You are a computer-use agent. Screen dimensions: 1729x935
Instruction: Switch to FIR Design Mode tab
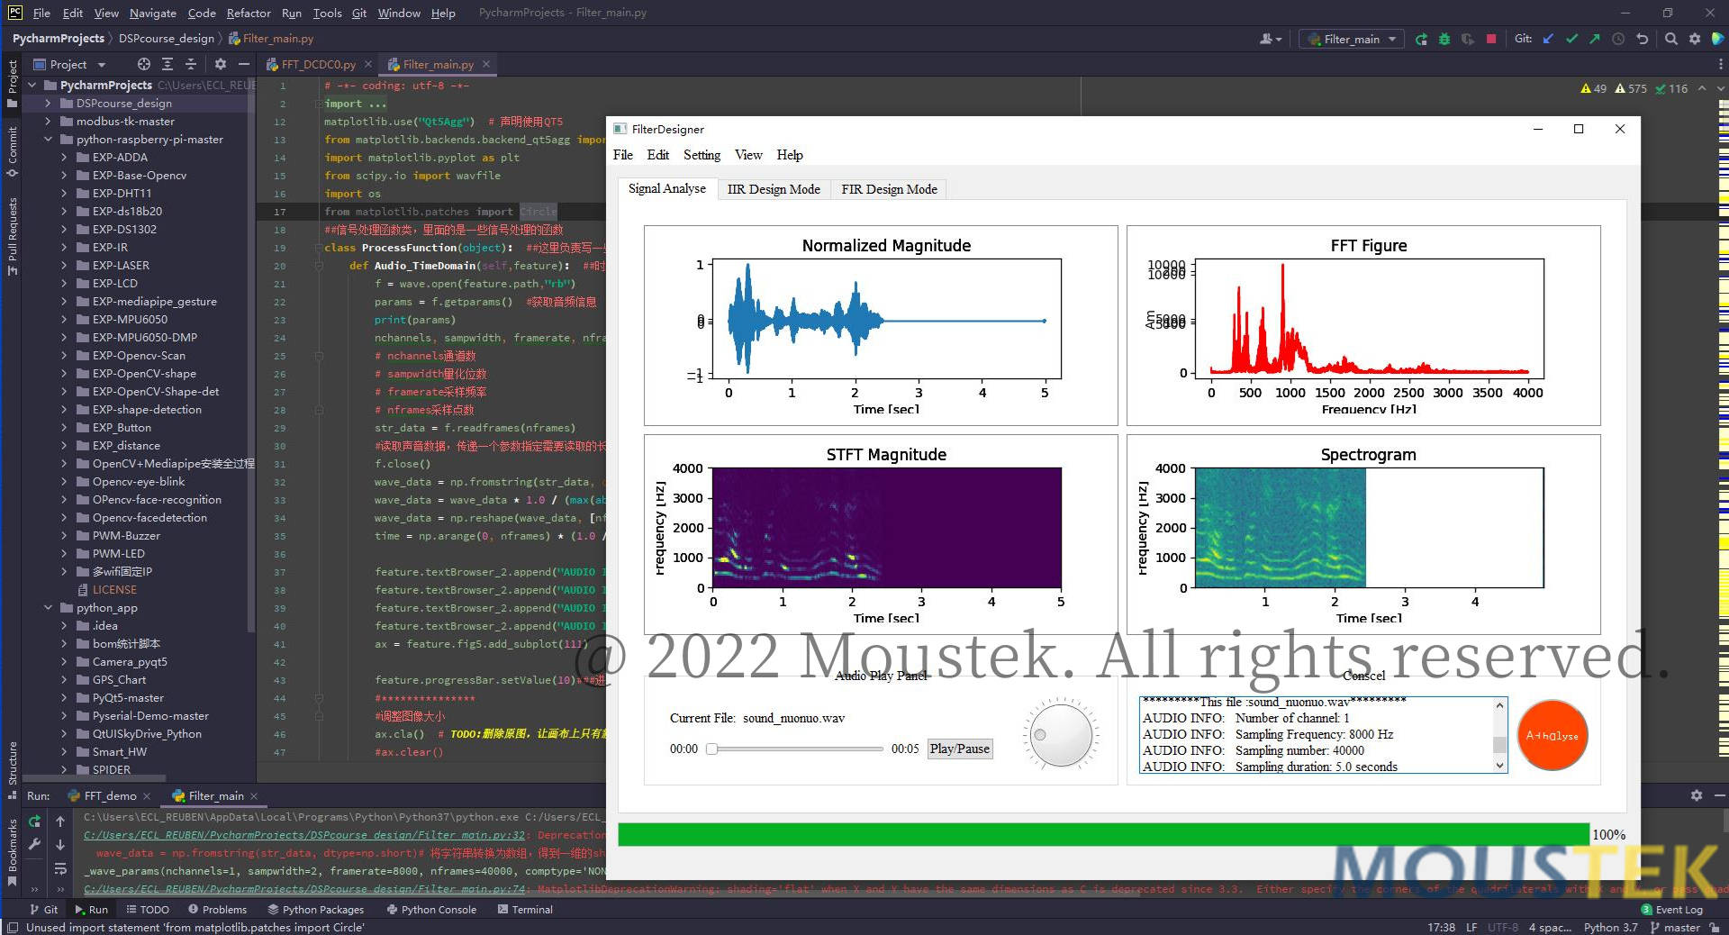point(889,189)
